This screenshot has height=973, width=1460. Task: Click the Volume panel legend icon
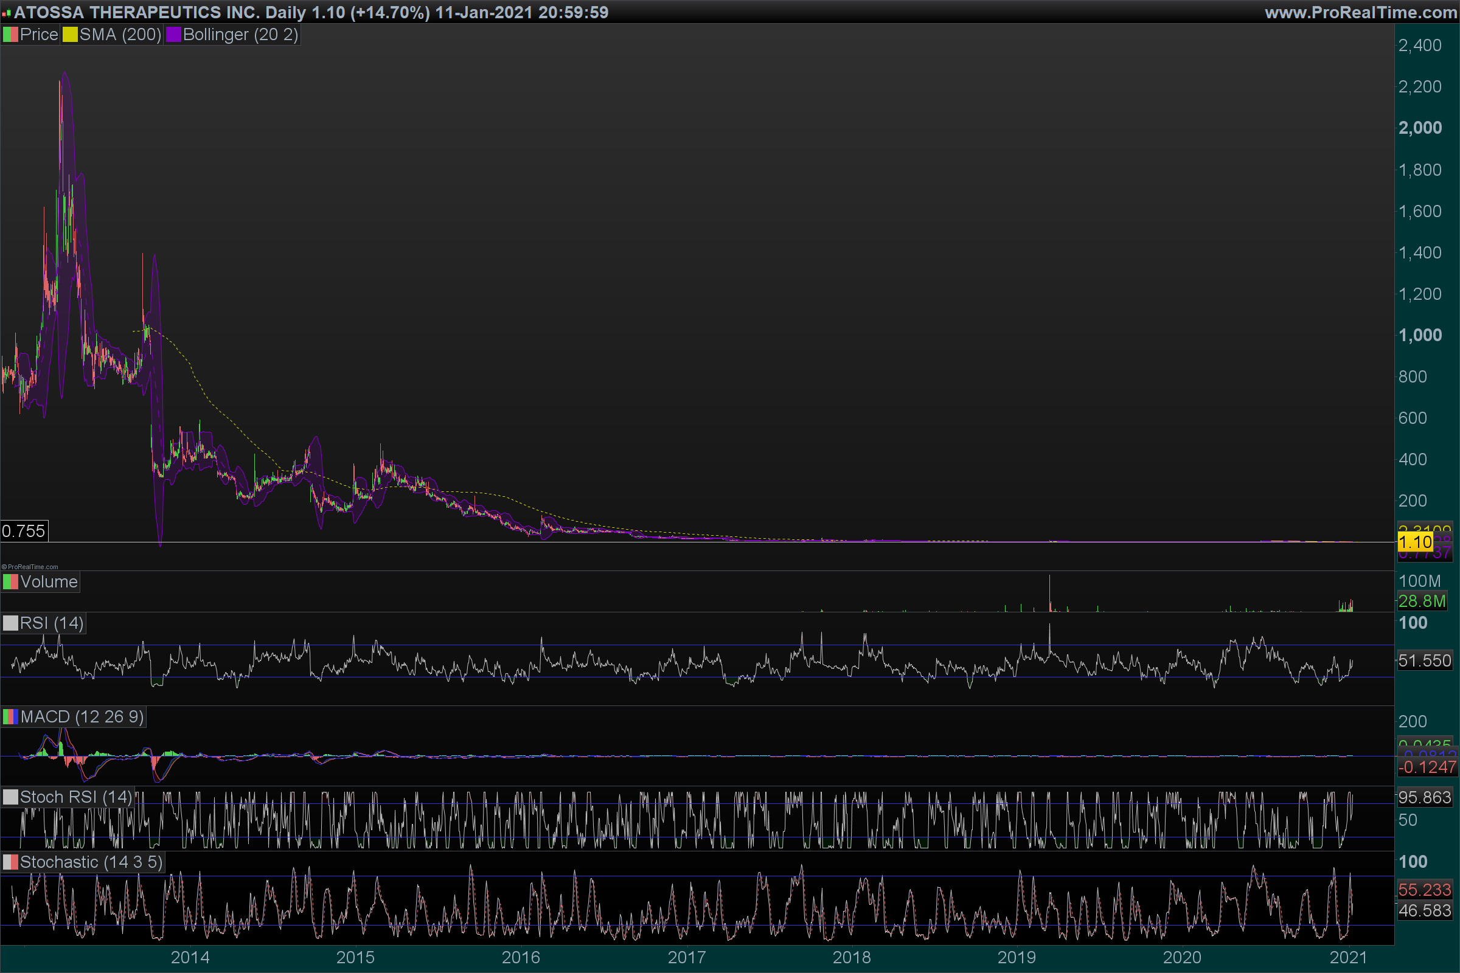10,582
